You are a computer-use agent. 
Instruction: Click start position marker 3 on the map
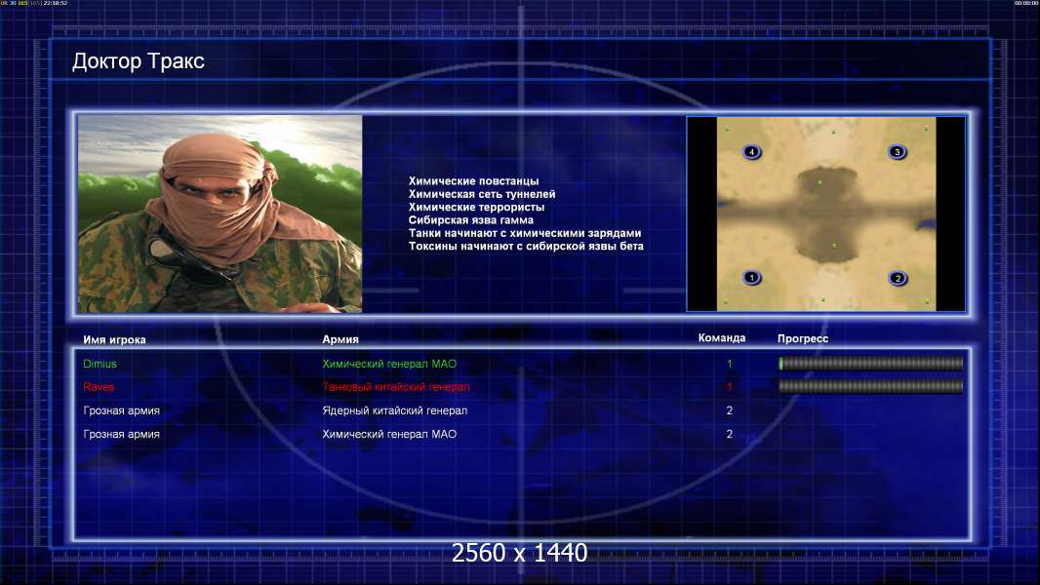(897, 152)
